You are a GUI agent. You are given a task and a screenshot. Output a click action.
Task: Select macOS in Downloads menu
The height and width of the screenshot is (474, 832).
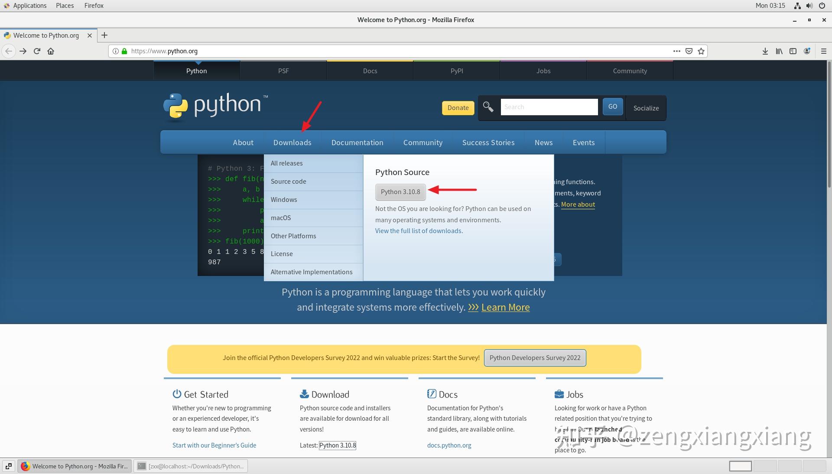(313, 218)
